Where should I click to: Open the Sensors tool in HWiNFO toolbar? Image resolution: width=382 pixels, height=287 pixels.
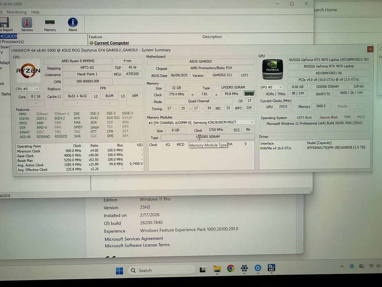(x=27, y=25)
